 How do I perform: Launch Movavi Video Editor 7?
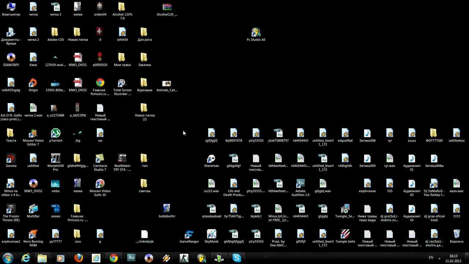point(33,137)
